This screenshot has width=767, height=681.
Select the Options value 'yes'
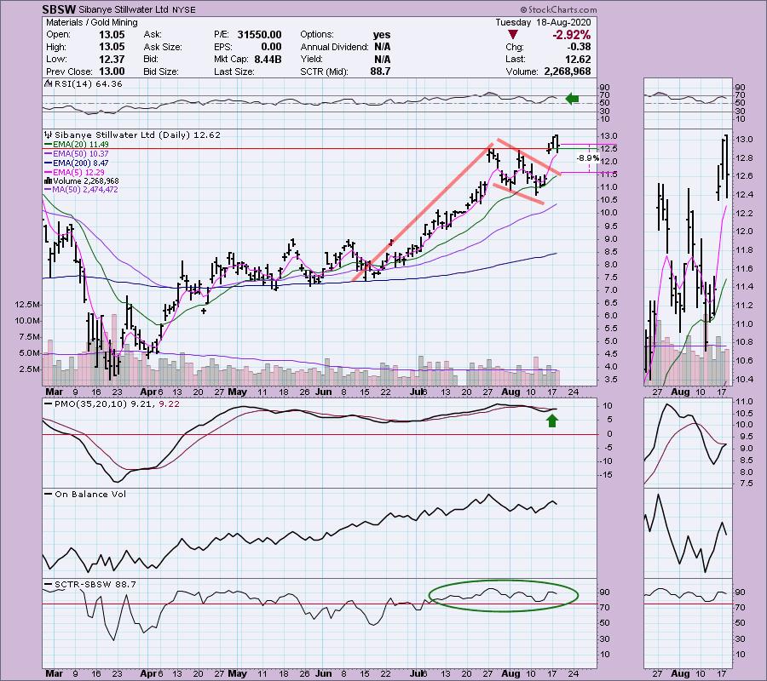point(382,35)
